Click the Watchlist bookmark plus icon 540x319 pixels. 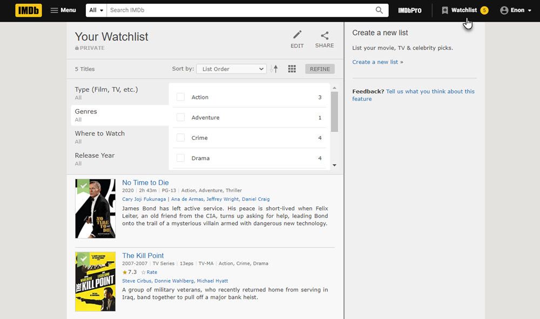(x=445, y=10)
